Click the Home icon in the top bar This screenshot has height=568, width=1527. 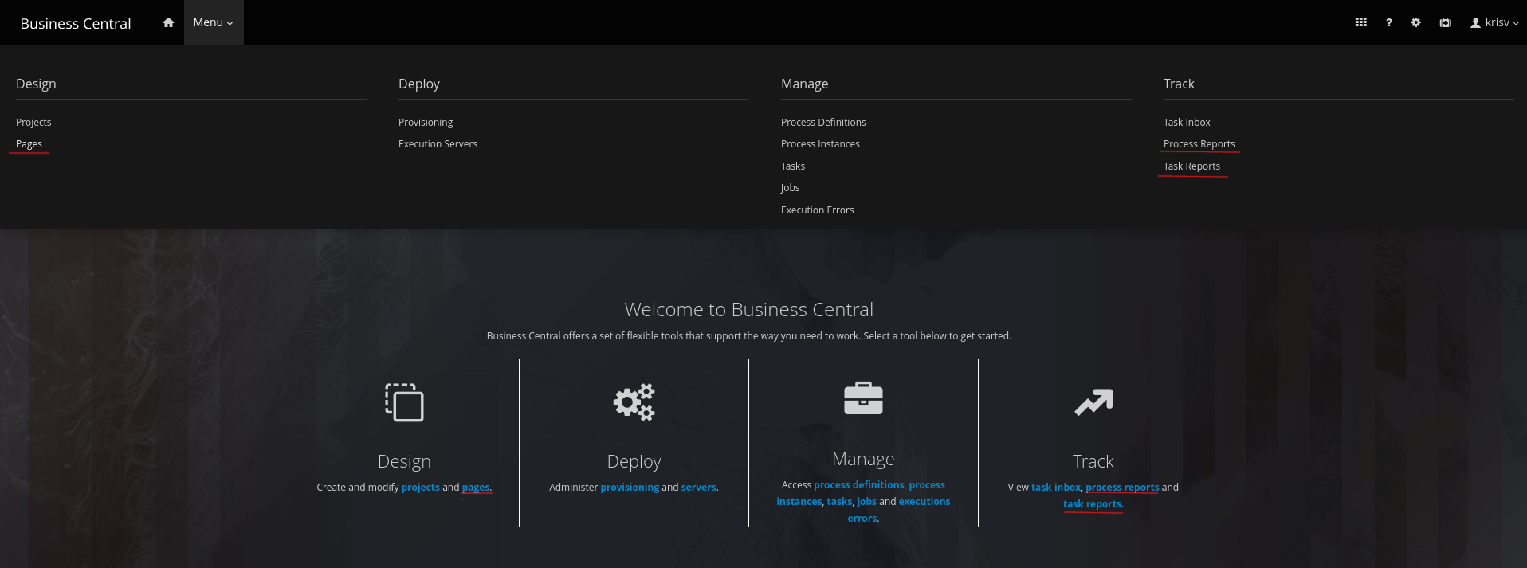tap(168, 22)
